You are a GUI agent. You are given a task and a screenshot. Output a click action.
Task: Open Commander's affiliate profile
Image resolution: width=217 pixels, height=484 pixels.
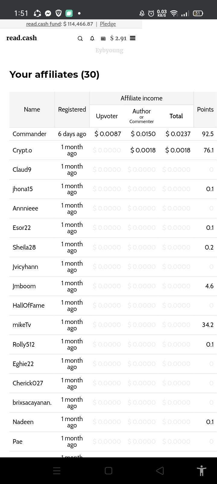click(x=30, y=134)
